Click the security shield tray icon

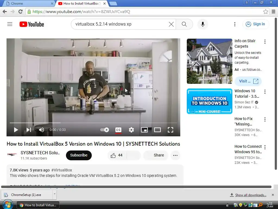coord(241,205)
